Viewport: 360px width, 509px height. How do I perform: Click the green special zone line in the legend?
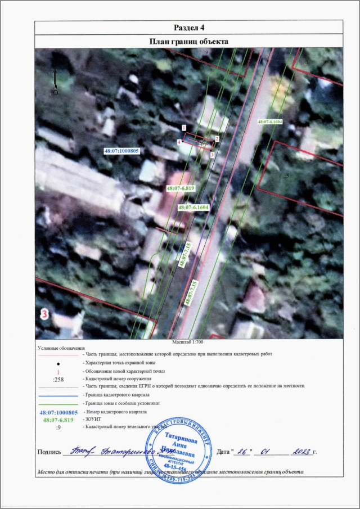[57, 404]
